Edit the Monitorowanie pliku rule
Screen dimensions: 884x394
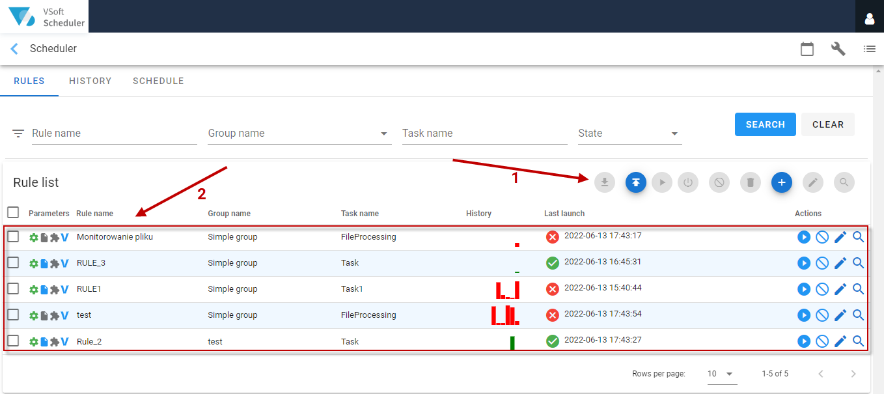pos(840,237)
